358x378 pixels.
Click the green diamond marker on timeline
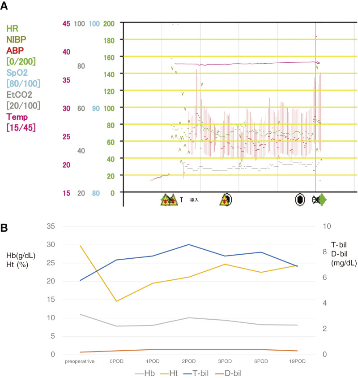[322, 200]
